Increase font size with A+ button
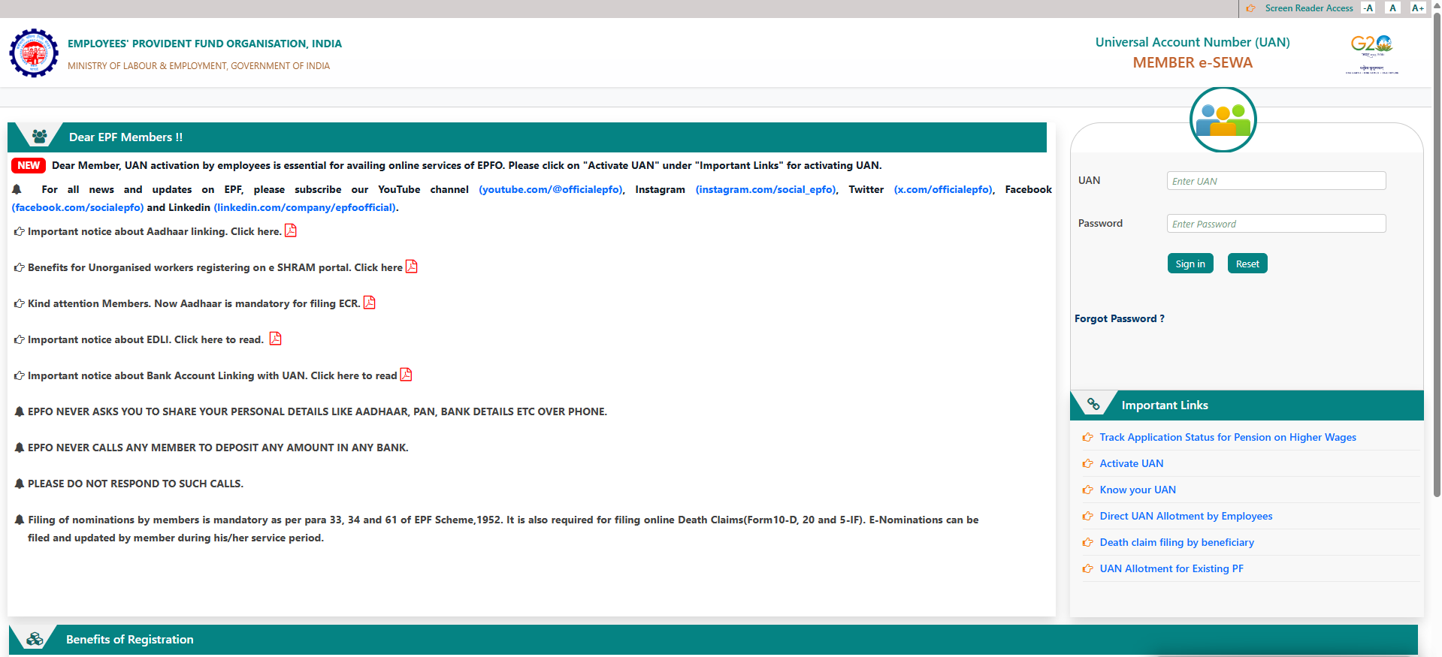 (1417, 8)
